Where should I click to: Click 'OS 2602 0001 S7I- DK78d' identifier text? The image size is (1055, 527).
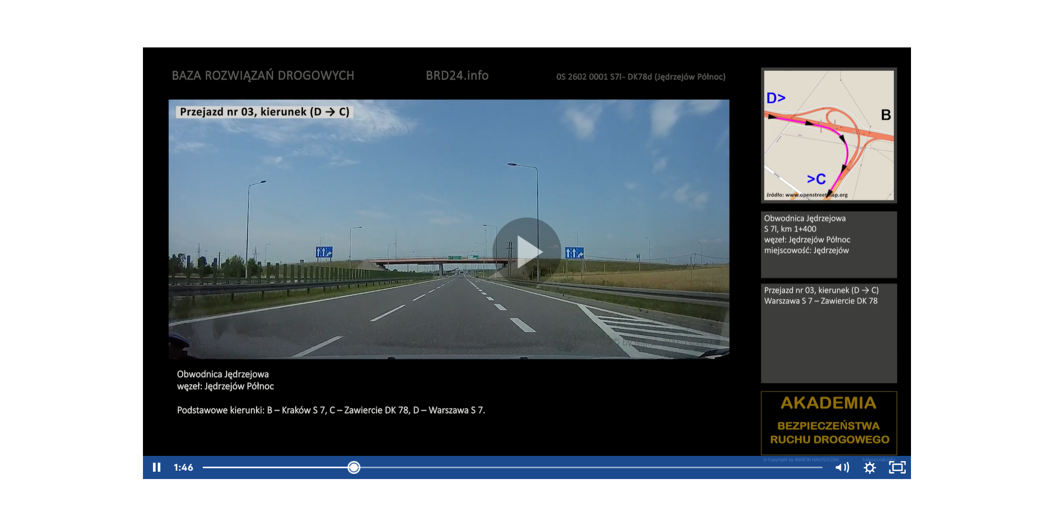pos(604,77)
